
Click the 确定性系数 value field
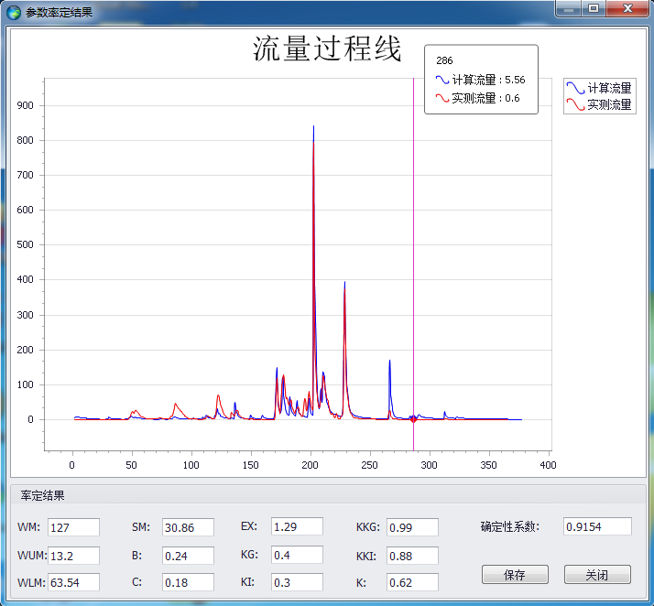coord(597,526)
